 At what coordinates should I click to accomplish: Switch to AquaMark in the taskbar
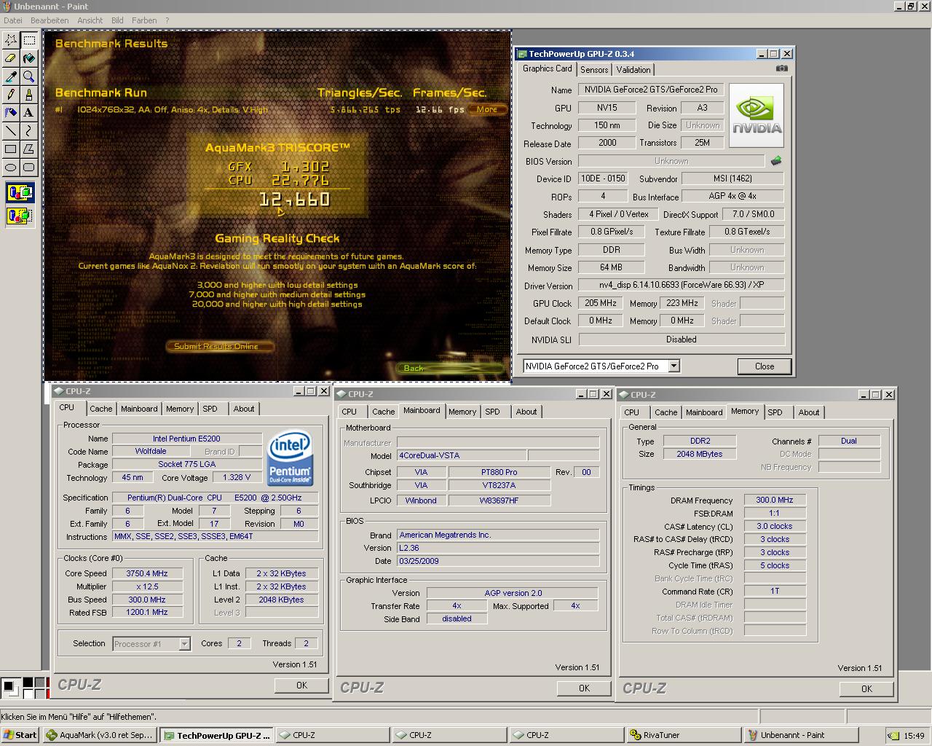coord(100,735)
